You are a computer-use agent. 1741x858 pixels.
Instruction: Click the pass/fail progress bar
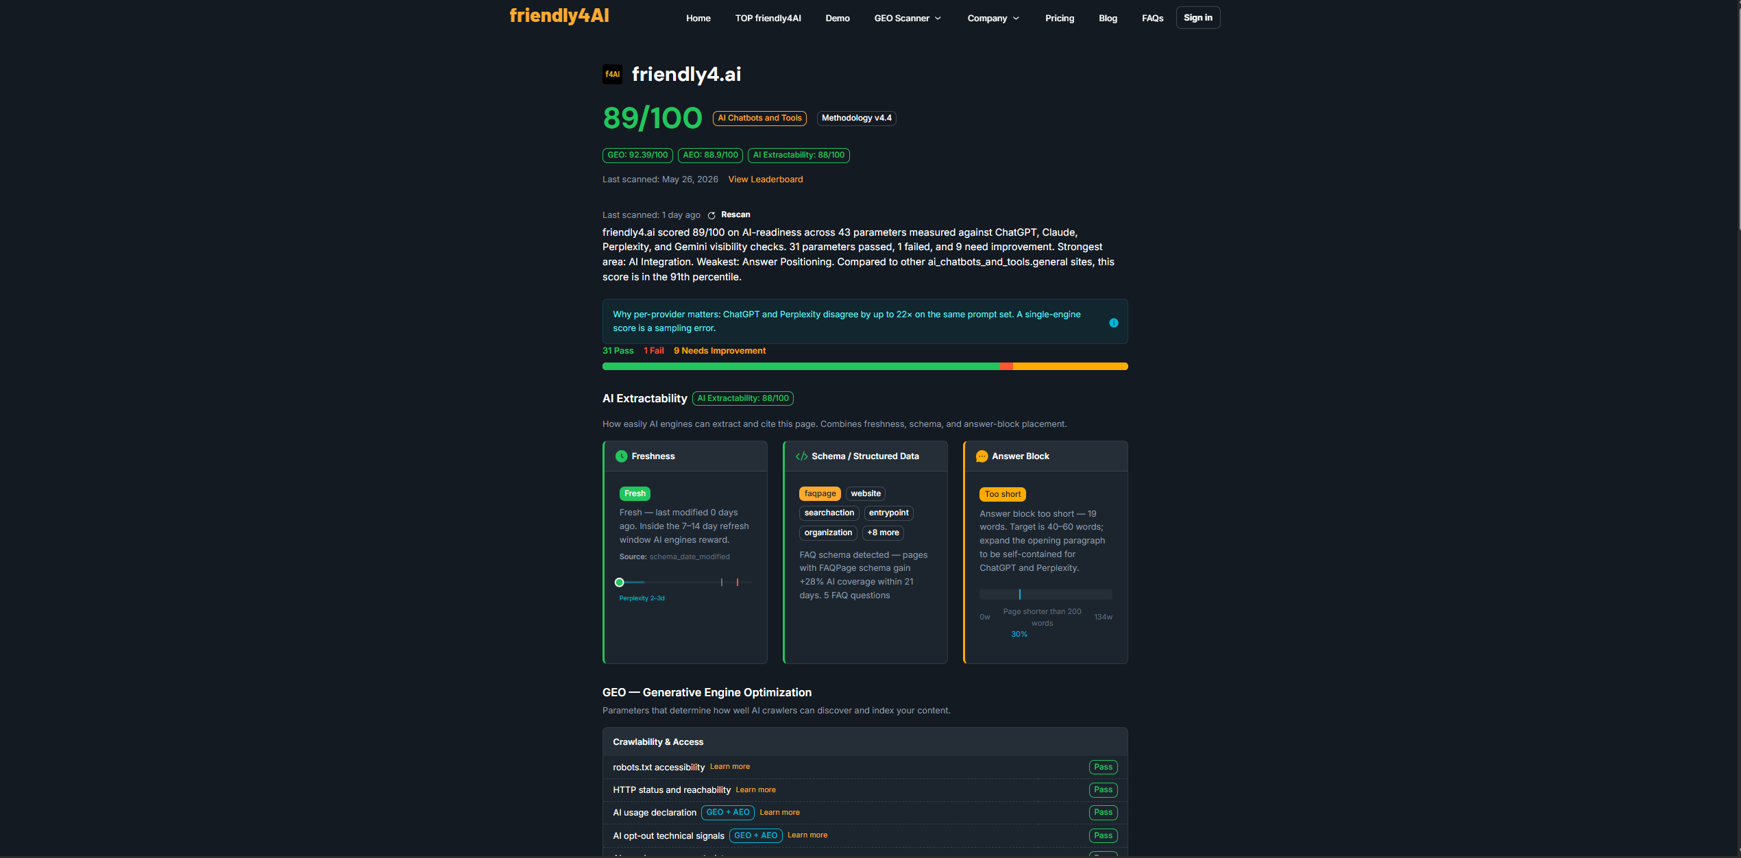(864, 367)
